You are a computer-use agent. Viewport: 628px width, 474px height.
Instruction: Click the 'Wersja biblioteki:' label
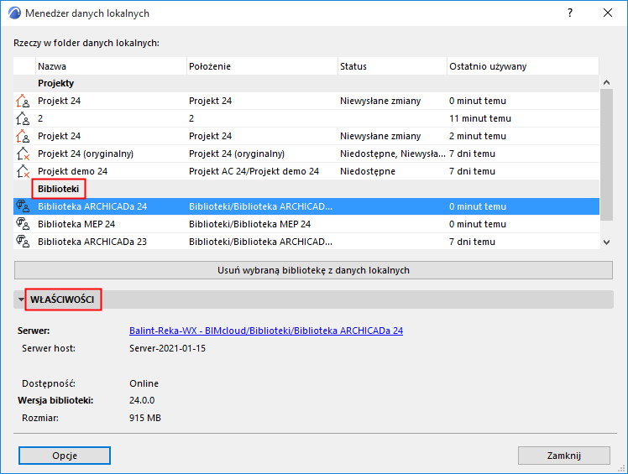pos(55,400)
